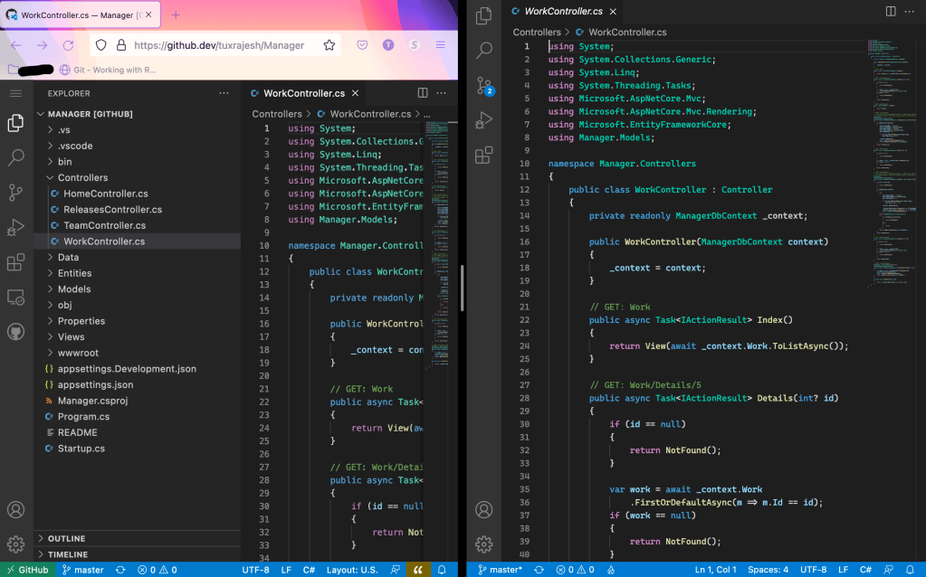Open Extensions view in right VS Code window
This screenshot has width=926, height=577.
click(x=484, y=155)
